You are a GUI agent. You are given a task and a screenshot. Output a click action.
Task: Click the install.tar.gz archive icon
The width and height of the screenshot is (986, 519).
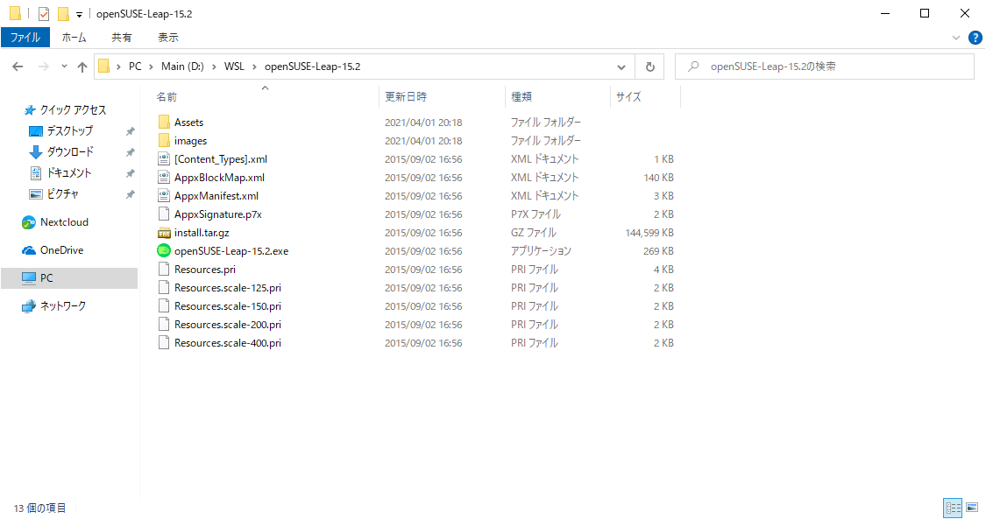pyautogui.click(x=164, y=233)
